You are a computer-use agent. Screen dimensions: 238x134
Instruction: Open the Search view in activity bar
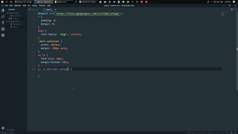(x=3, y=16)
